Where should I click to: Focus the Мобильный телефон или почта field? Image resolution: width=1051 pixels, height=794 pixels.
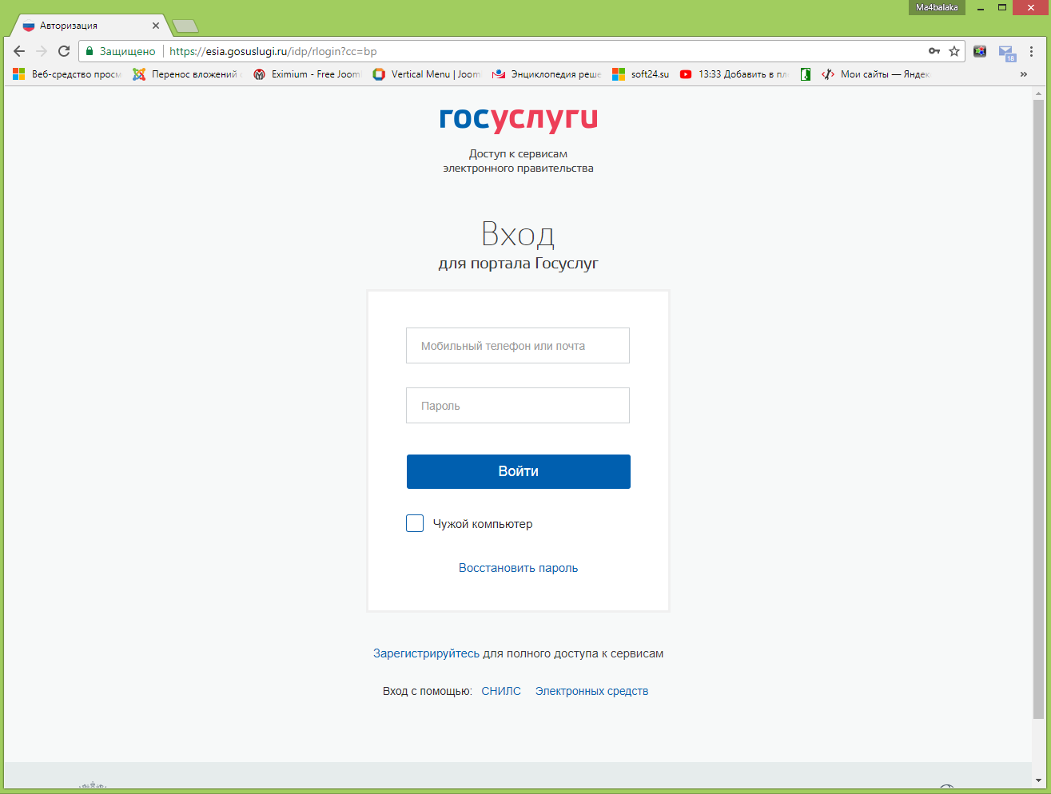[518, 345]
